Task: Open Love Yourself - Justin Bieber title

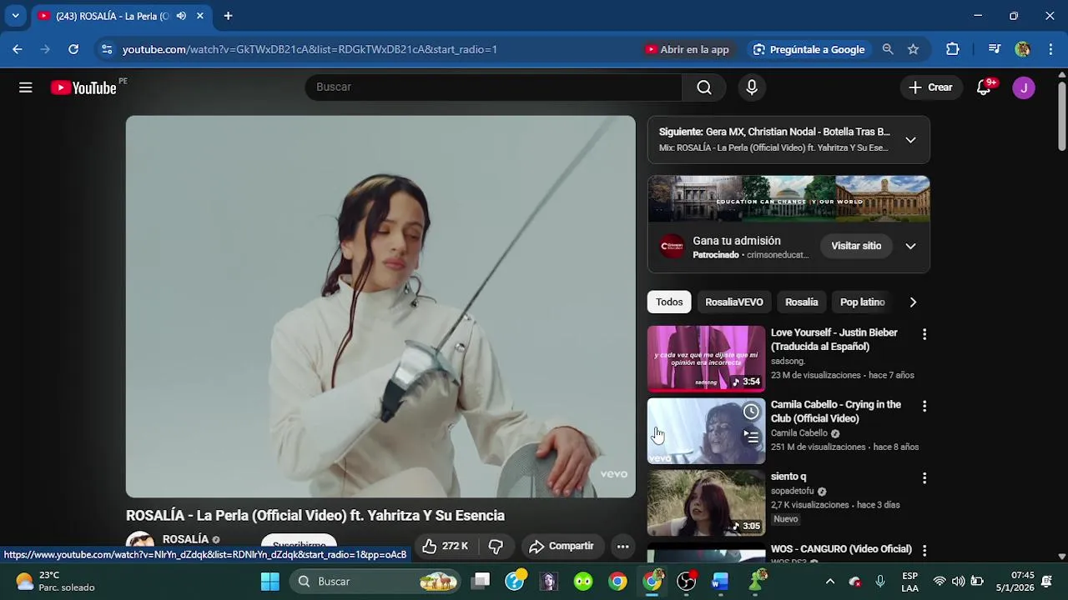Action: point(834,339)
